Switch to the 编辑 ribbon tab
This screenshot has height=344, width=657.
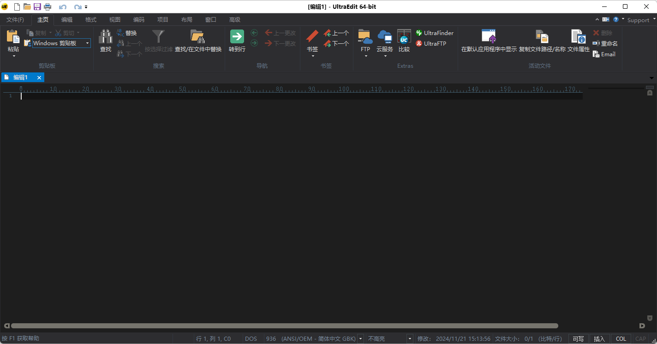point(67,20)
